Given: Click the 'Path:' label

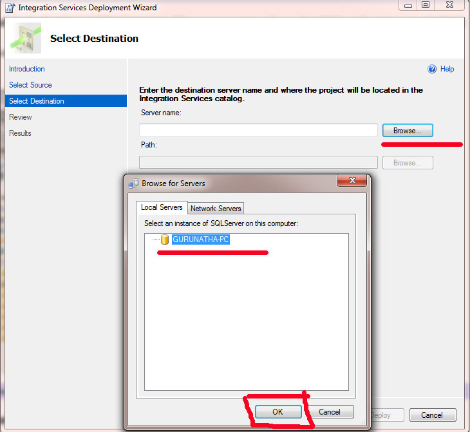Looking at the screenshot, I should [149, 145].
